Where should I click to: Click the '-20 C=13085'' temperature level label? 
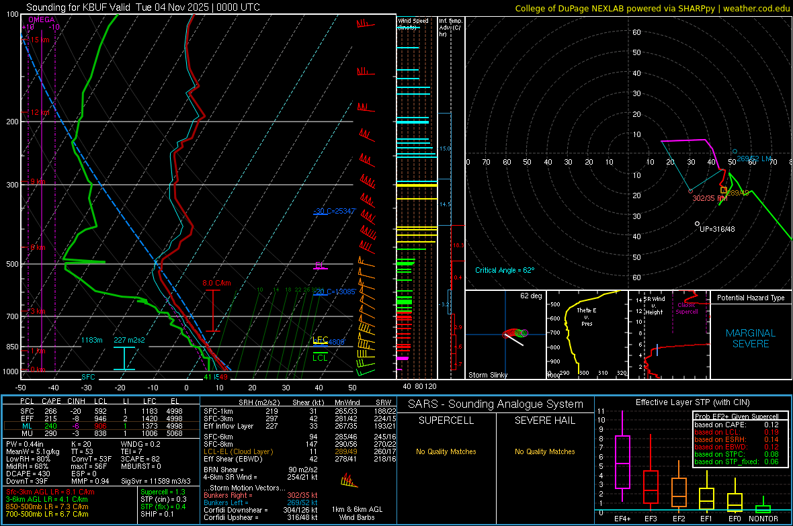334,292
